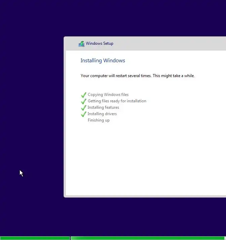Viewport: 226px width, 240px height.
Task: Click the checkmark beside Getting files ready
Action: tap(84, 101)
